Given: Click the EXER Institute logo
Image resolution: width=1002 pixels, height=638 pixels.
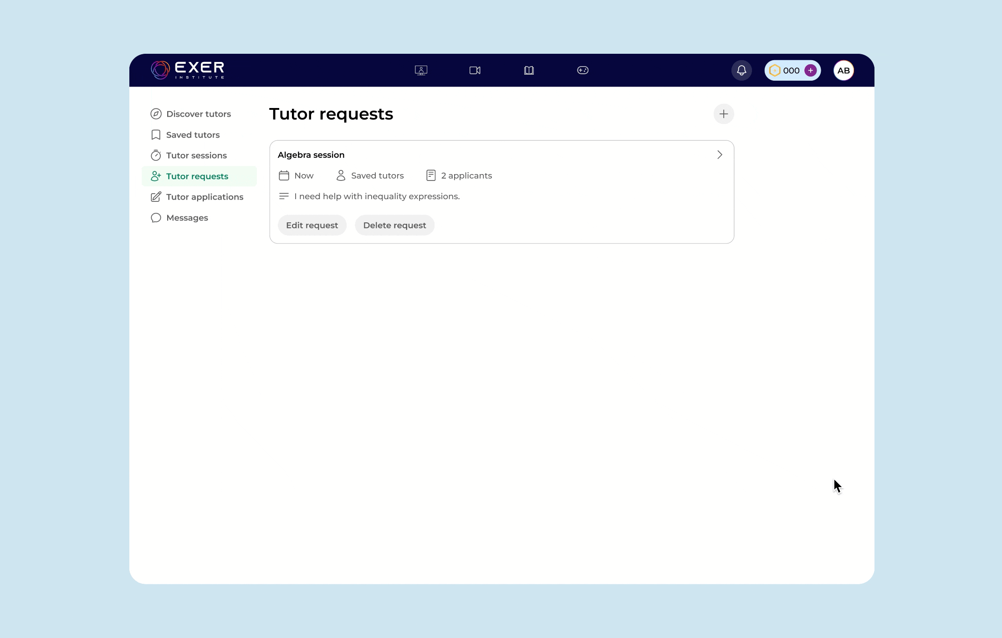Looking at the screenshot, I should [x=187, y=70].
